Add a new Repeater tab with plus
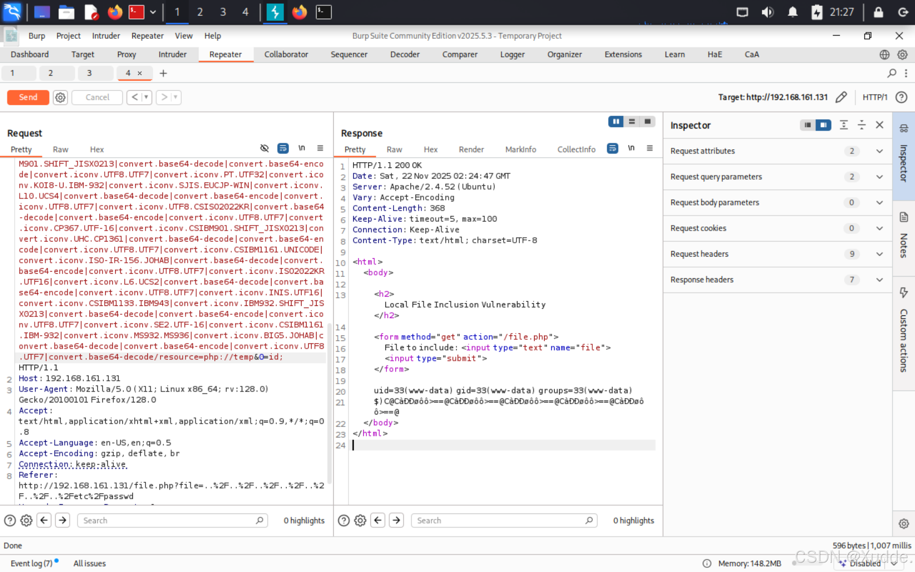 (163, 73)
